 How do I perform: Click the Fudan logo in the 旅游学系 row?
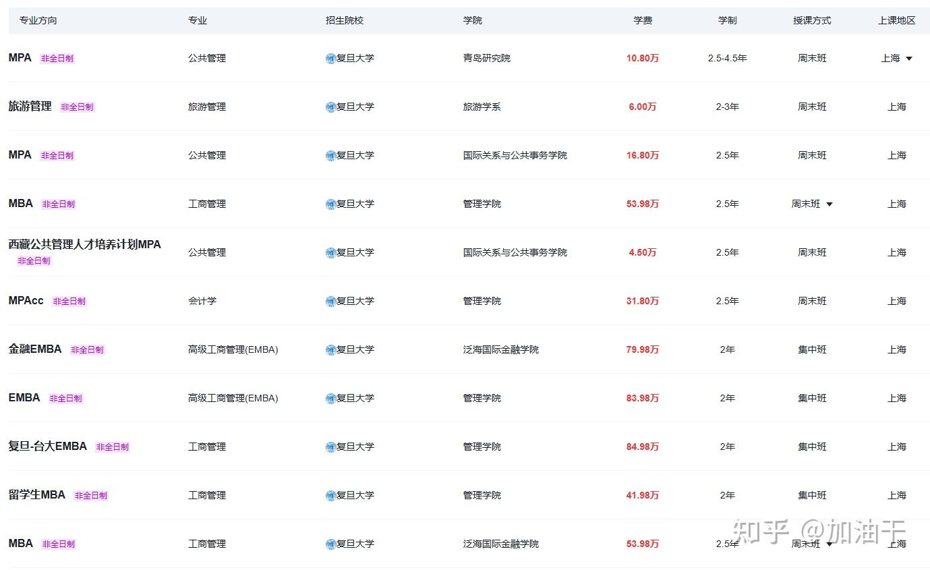click(330, 107)
